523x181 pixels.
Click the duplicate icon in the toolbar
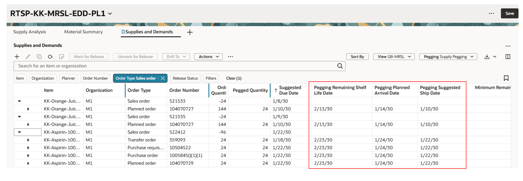39,56
